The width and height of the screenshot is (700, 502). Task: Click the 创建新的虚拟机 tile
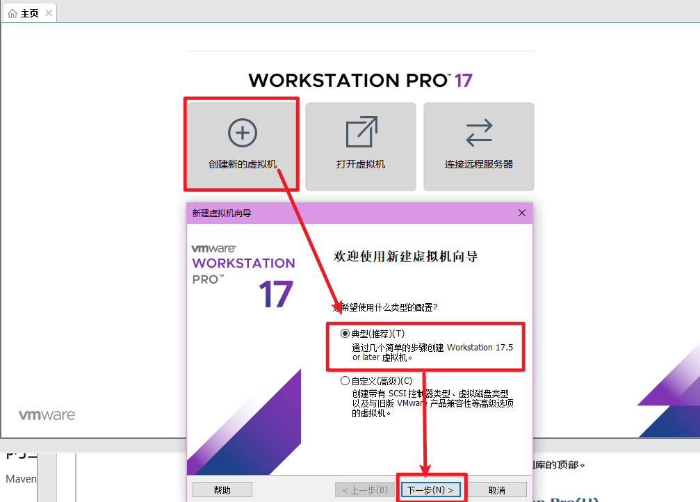243,146
